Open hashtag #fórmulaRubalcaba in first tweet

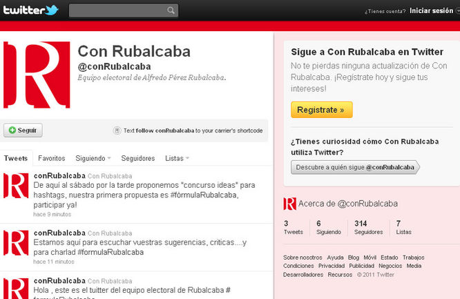click(x=204, y=195)
